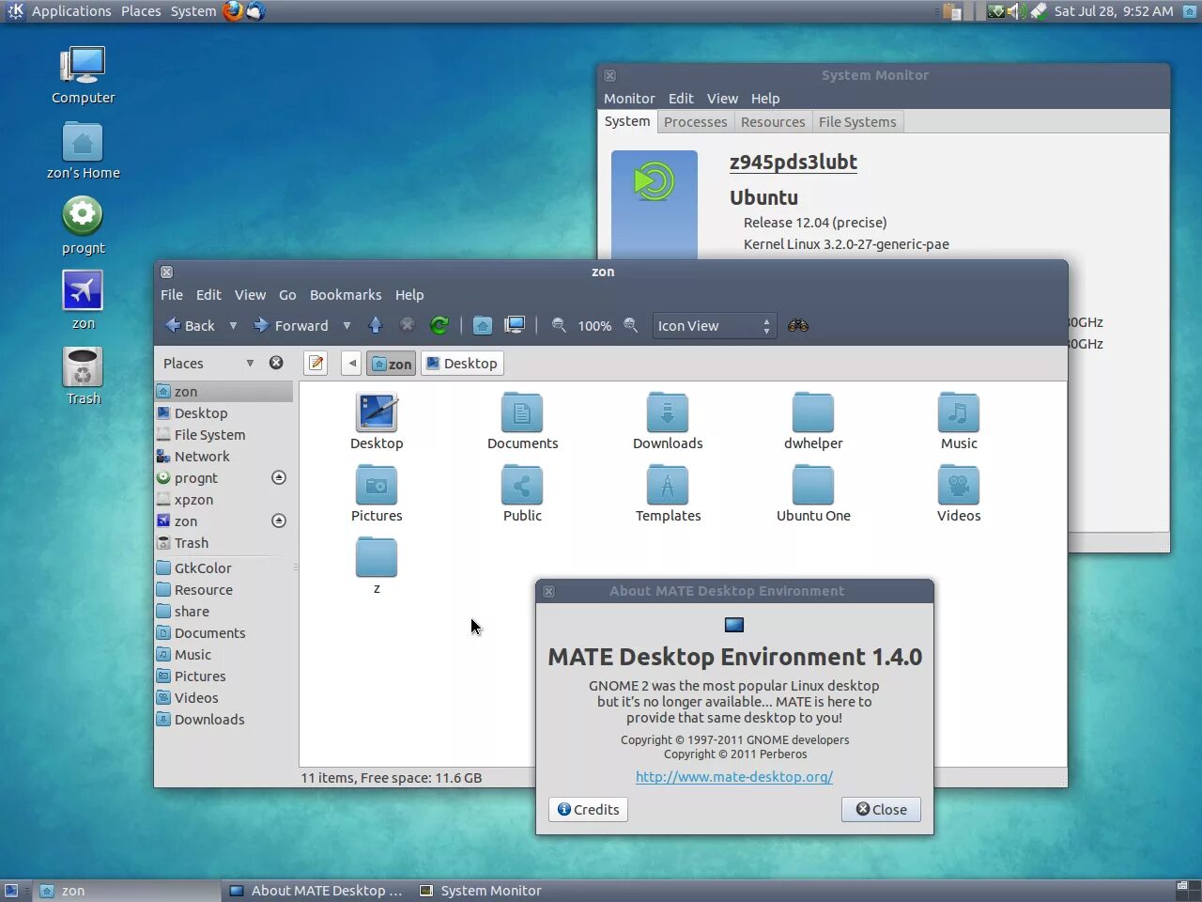Click Credits in About MATE dialog
Screen dimensions: 1202x902
588,809
